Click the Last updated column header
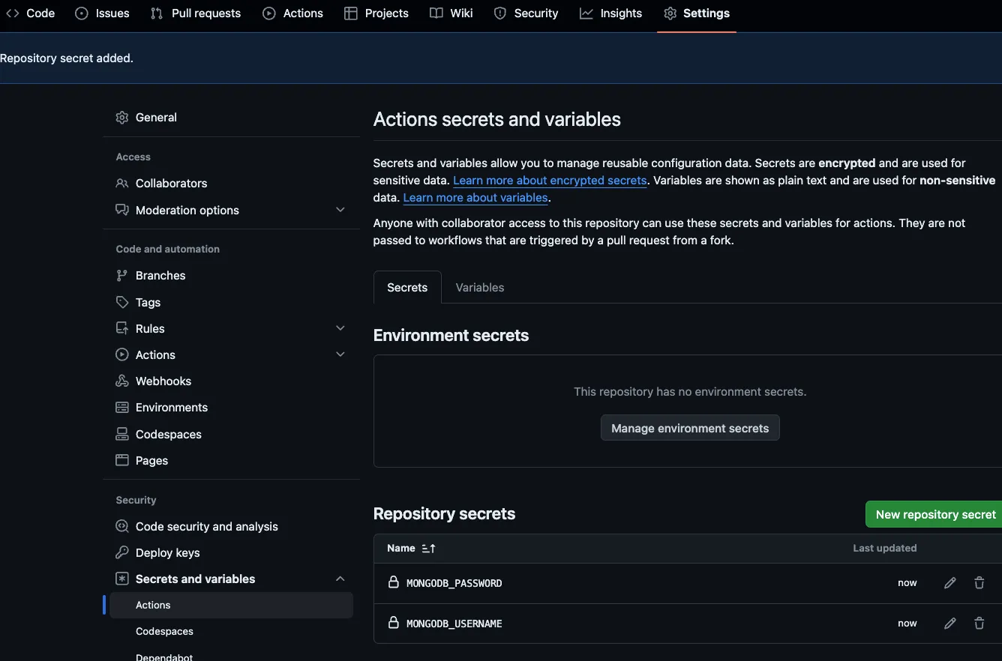Image resolution: width=1002 pixels, height=661 pixels. [885, 549]
